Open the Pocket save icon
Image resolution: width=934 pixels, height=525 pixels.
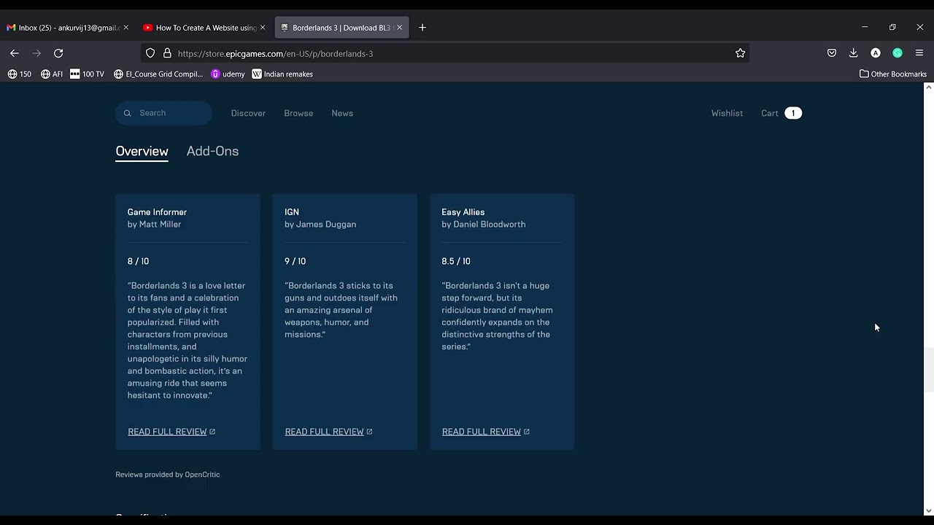[832, 53]
